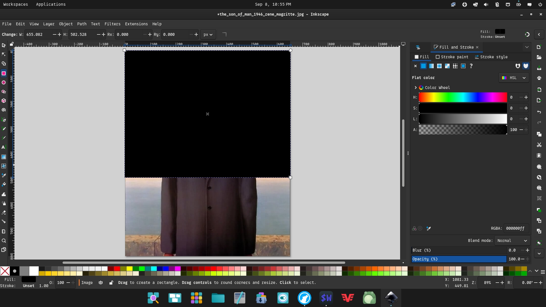Pick the white color swatch in palette
This screenshot has width=546, height=307.
(x=34, y=271)
